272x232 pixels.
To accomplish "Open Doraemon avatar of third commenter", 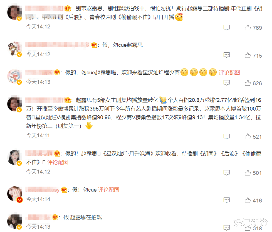I will (14, 76).
